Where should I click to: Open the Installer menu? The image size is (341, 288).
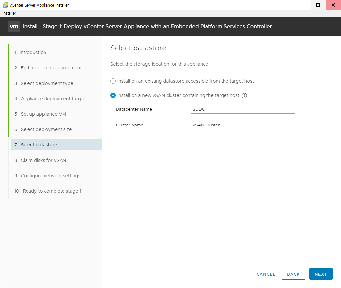(x=9, y=13)
